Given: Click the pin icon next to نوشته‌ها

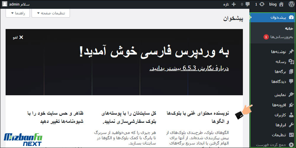Looking at the screenshot, I should 291,51.
